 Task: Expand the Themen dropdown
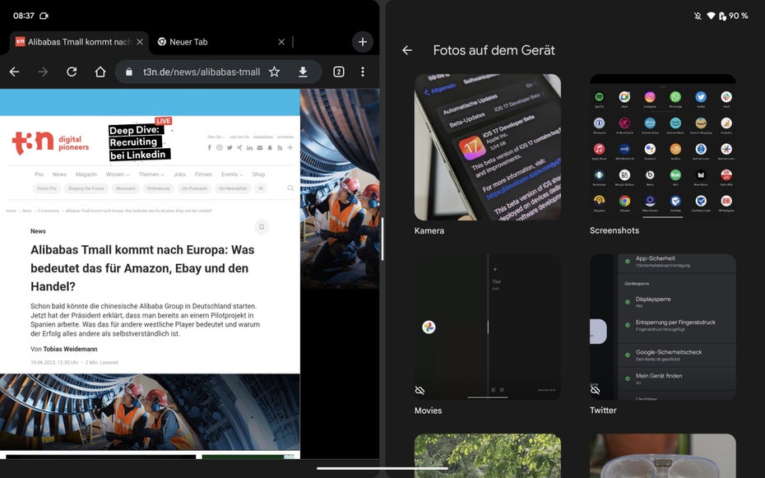(151, 174)
